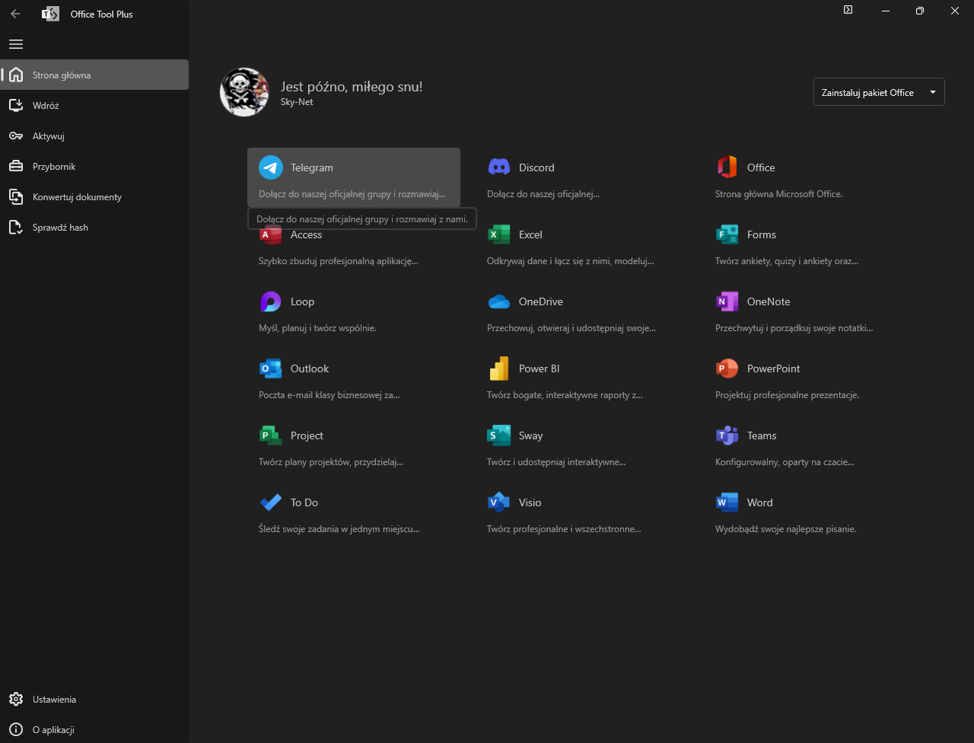
Task: Click the Visio app name
Action: [x=530, y=502]
